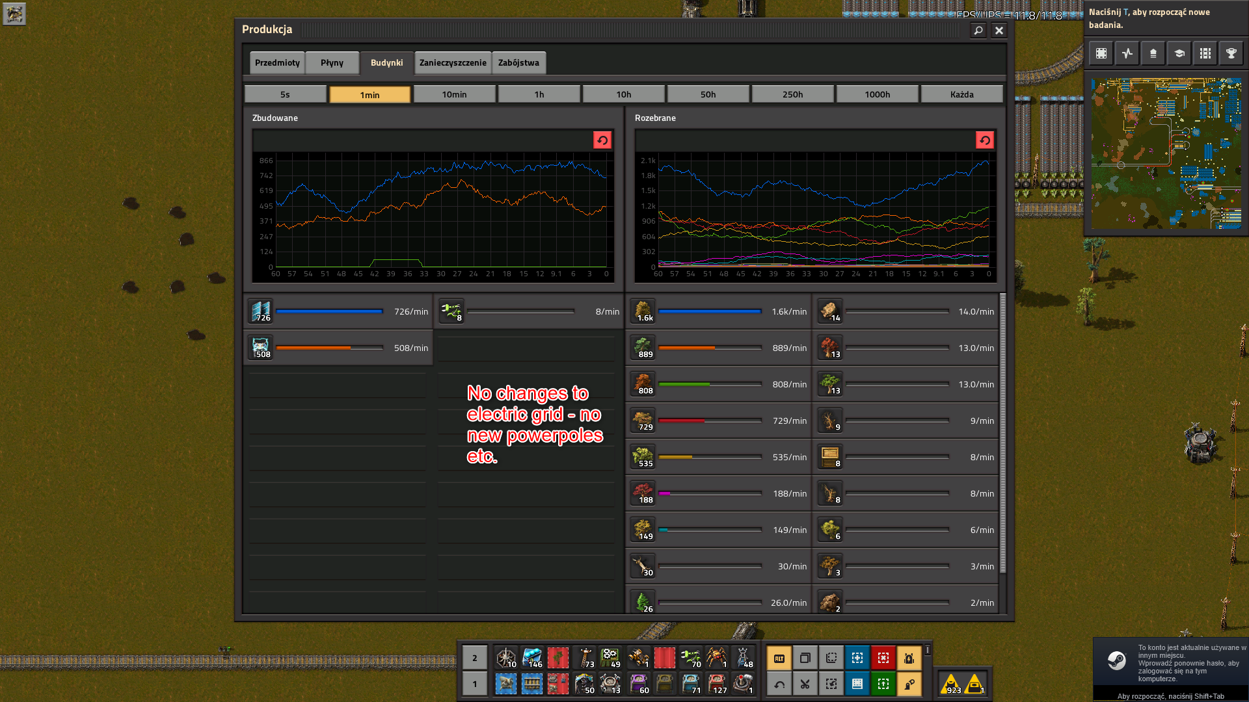Click the paste/import dashed-square icon

pos(831,684)
